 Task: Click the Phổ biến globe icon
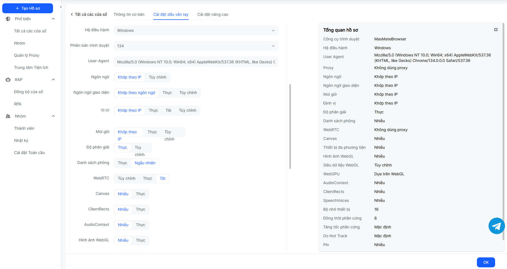click(8, 19)
